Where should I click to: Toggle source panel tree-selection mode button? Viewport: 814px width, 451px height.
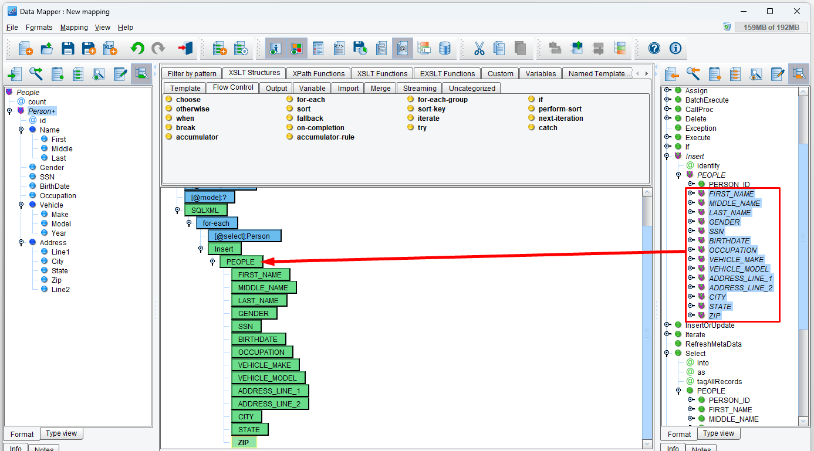pos(141,74)
